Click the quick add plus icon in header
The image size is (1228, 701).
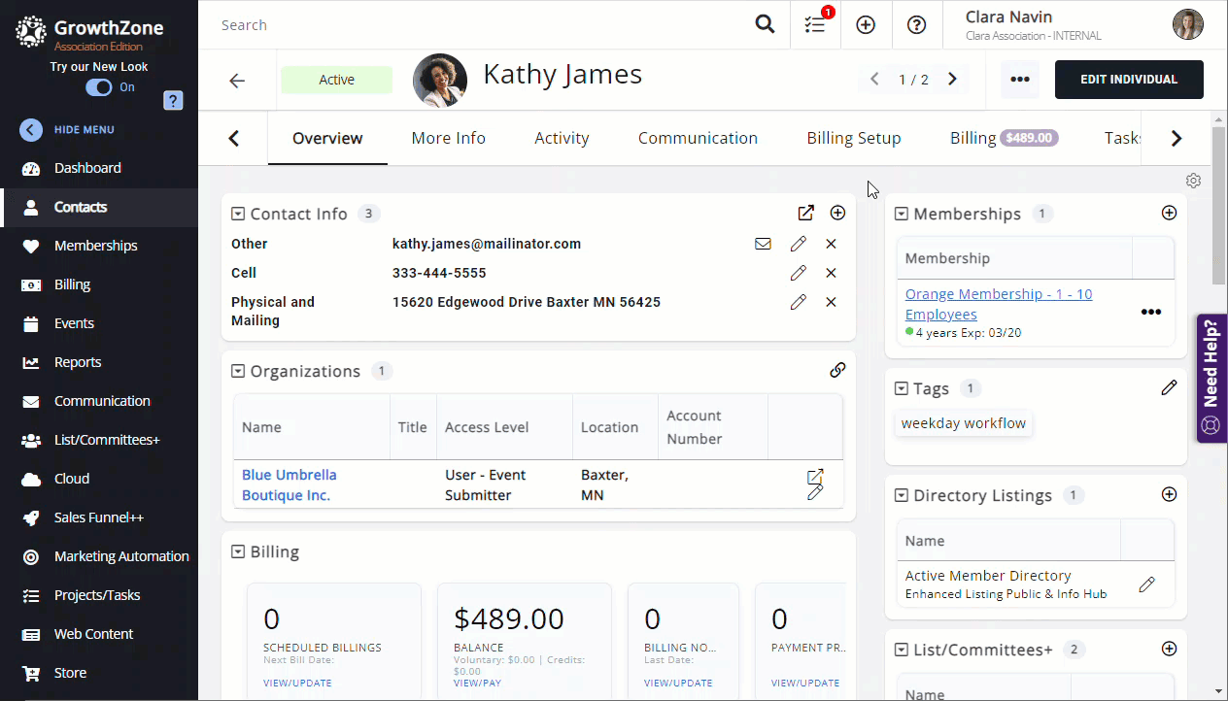coord(866,25)
